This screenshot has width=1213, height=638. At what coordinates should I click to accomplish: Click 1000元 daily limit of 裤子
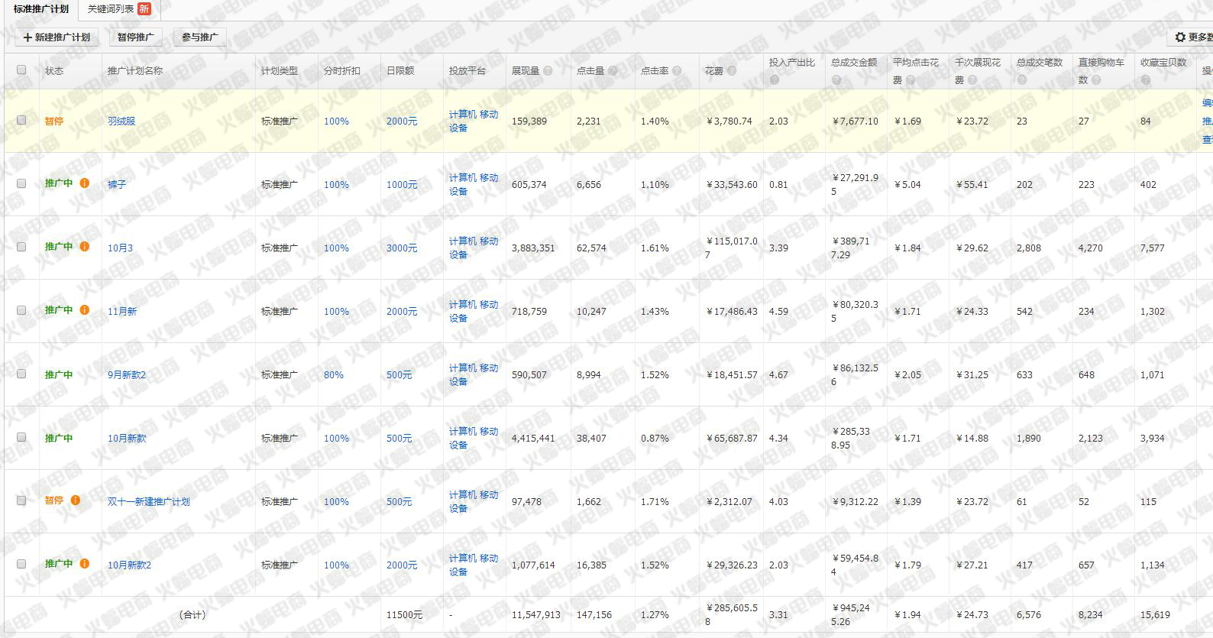(402, 185)
